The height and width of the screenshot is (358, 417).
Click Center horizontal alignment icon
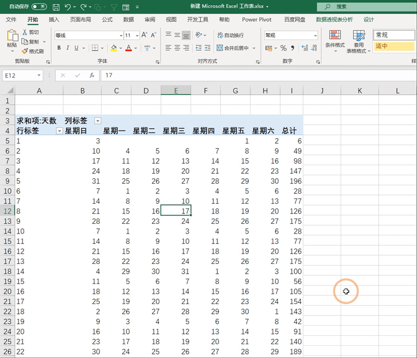click(x=177, y=48)
